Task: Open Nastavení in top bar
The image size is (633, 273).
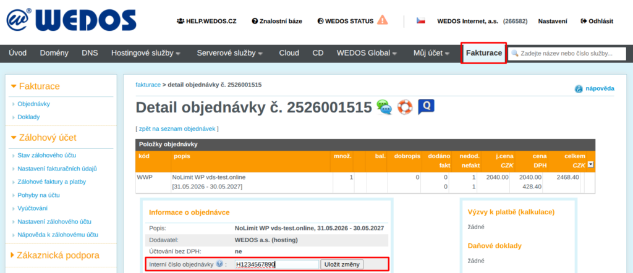Action: click(x=553, y=21)
